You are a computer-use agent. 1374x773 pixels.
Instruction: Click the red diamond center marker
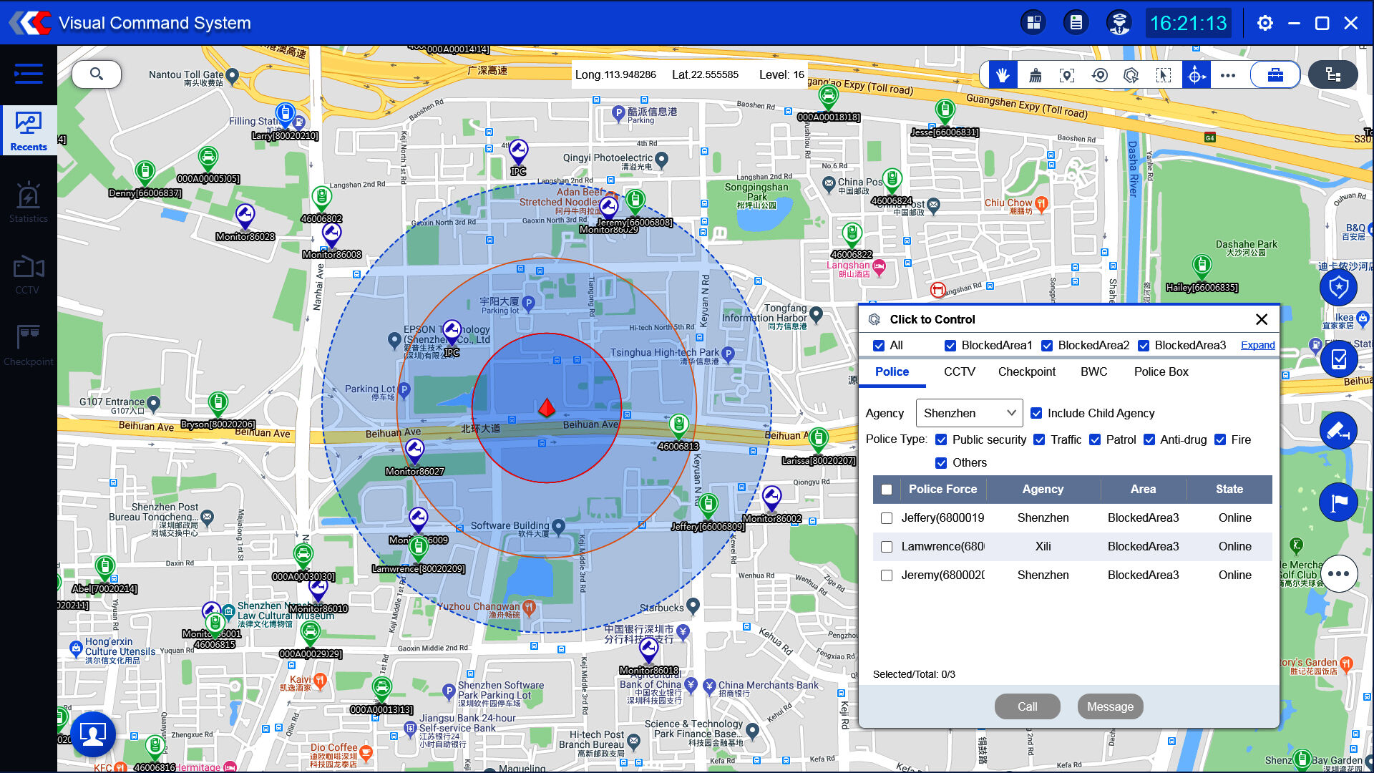pos(547,407)
